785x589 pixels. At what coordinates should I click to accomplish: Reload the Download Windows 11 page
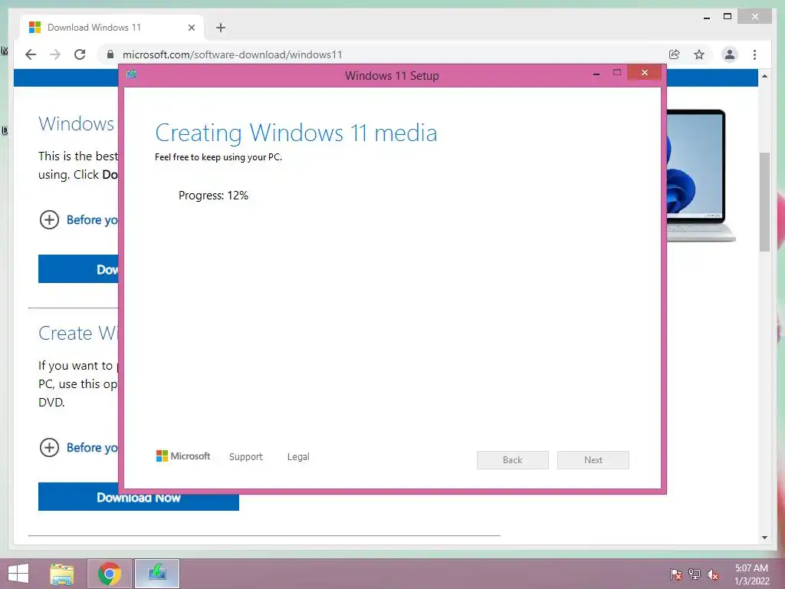tap(80, 54)
